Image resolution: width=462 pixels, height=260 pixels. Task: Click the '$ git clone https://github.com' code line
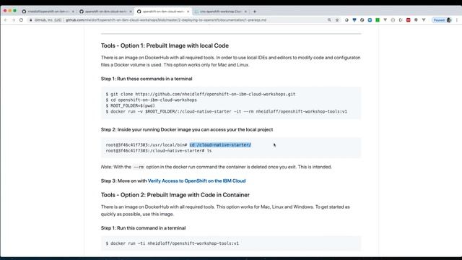point(201,94)
